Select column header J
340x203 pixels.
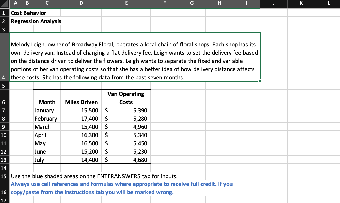coord(274,4)
